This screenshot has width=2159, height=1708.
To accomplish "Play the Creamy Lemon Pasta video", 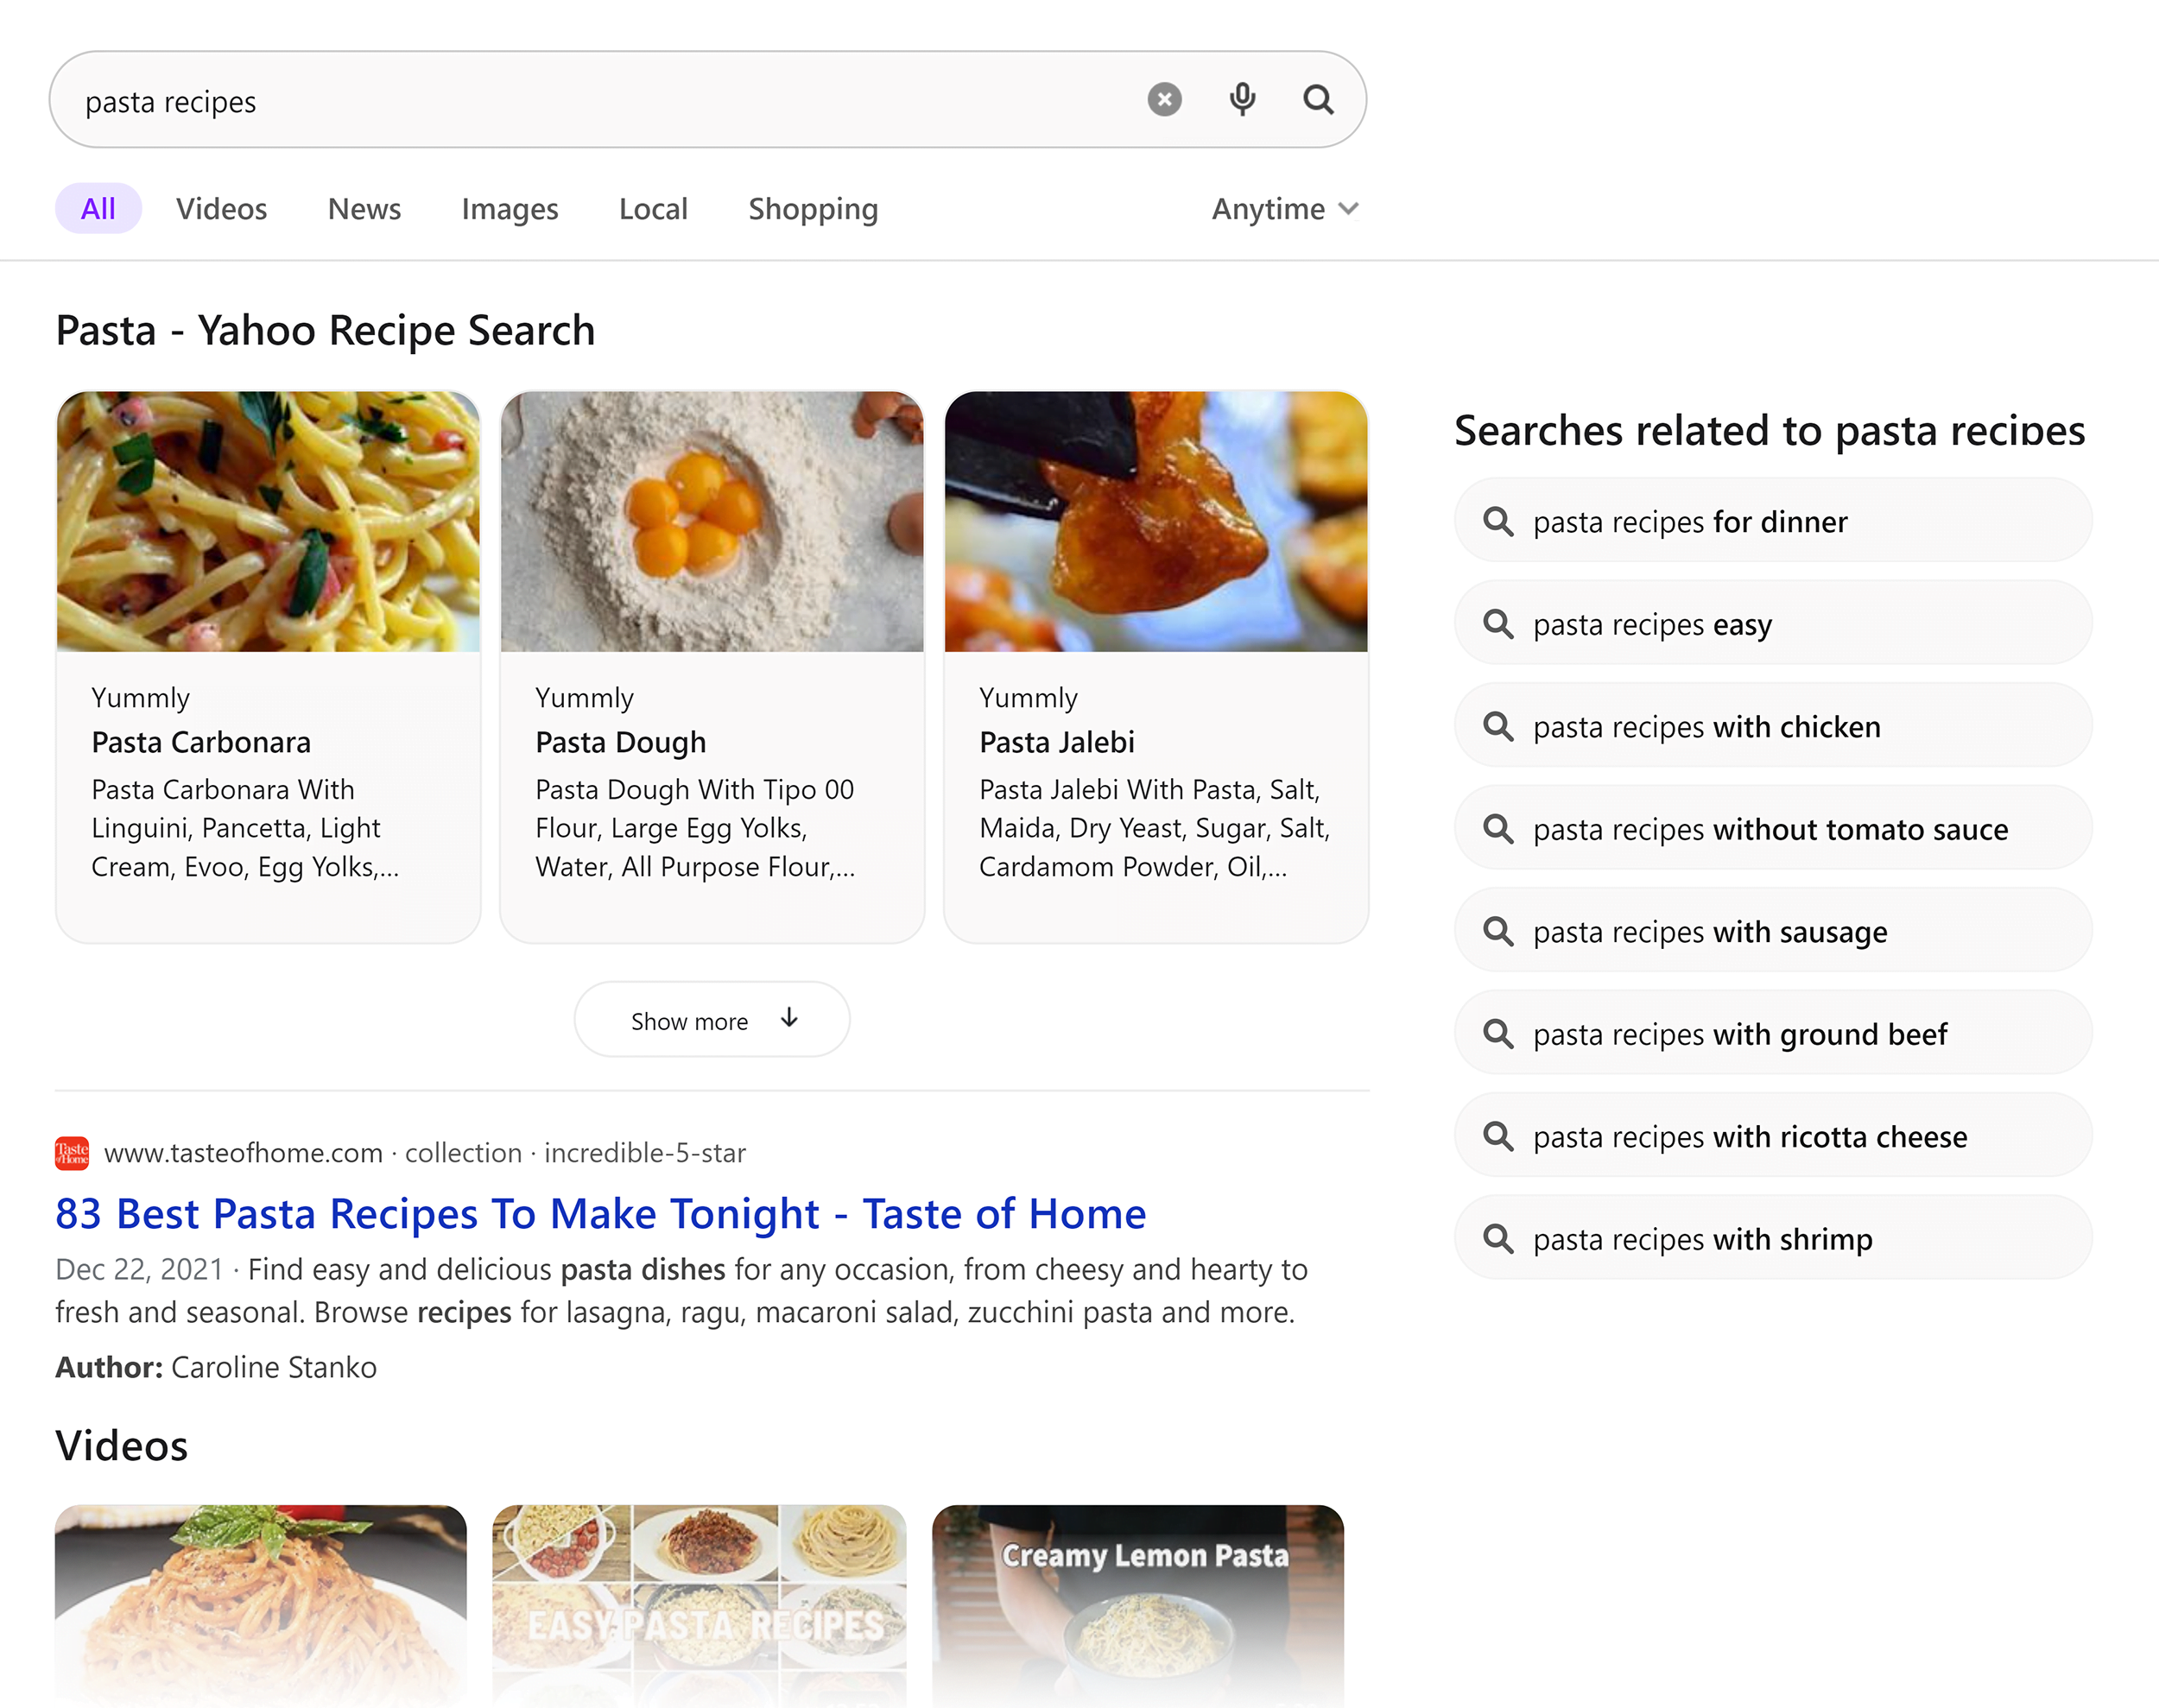I will click(1137, 1600).
